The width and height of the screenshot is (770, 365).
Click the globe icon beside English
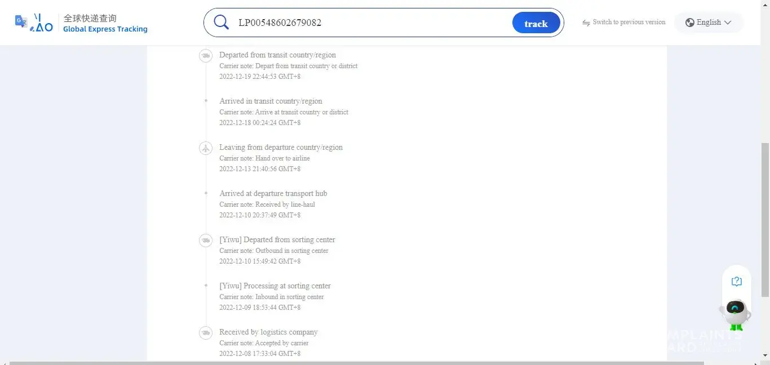tap(690, 23)
